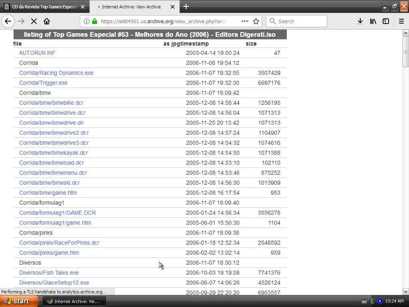Open Corrida/bmw/game.htm link
The image size is (409, 307).
48,193
